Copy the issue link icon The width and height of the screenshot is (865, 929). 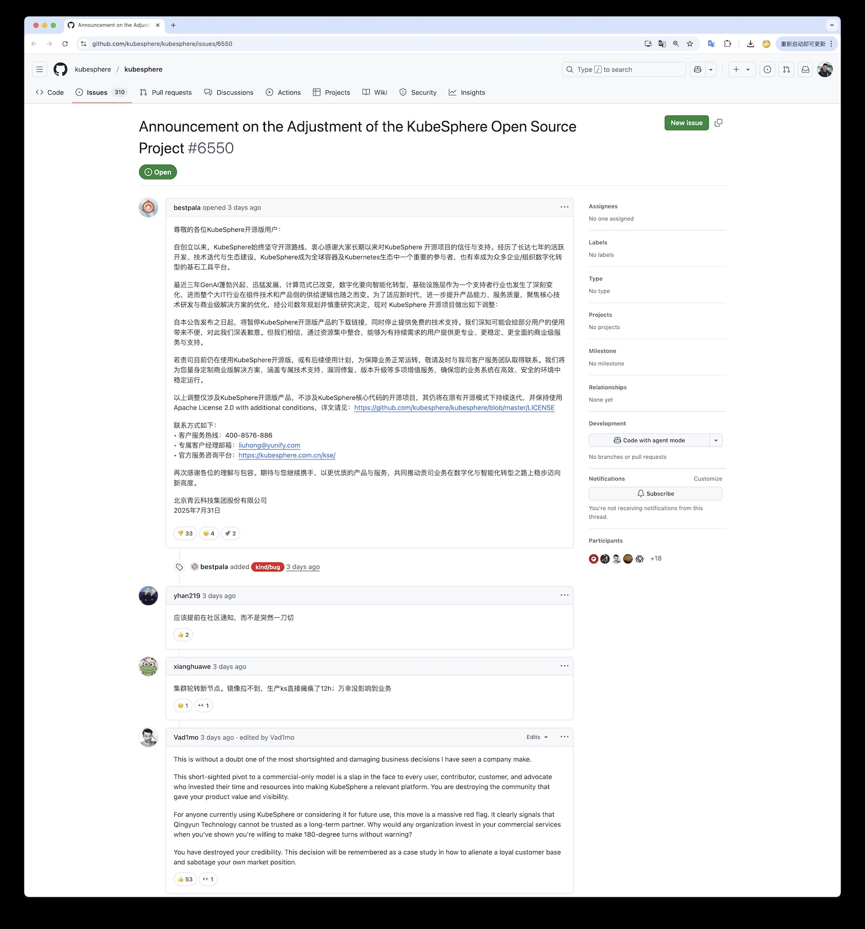(x=718, y=123)
